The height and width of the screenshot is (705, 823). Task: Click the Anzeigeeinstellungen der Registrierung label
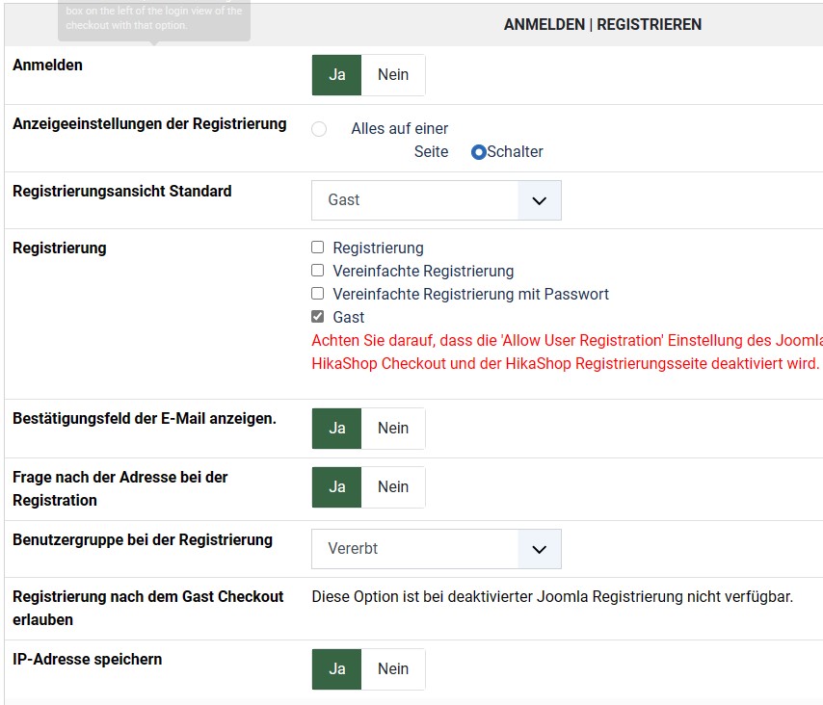(149, 124)
